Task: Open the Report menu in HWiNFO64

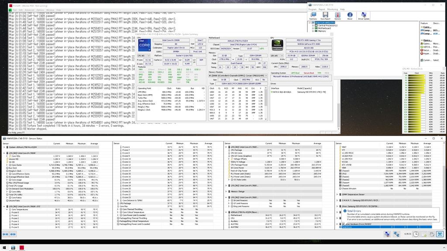Action: coord(322,10)
